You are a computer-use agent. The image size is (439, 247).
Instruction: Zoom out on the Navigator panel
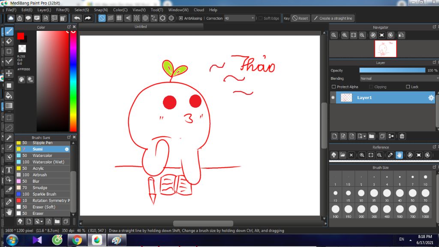point(362,35)
